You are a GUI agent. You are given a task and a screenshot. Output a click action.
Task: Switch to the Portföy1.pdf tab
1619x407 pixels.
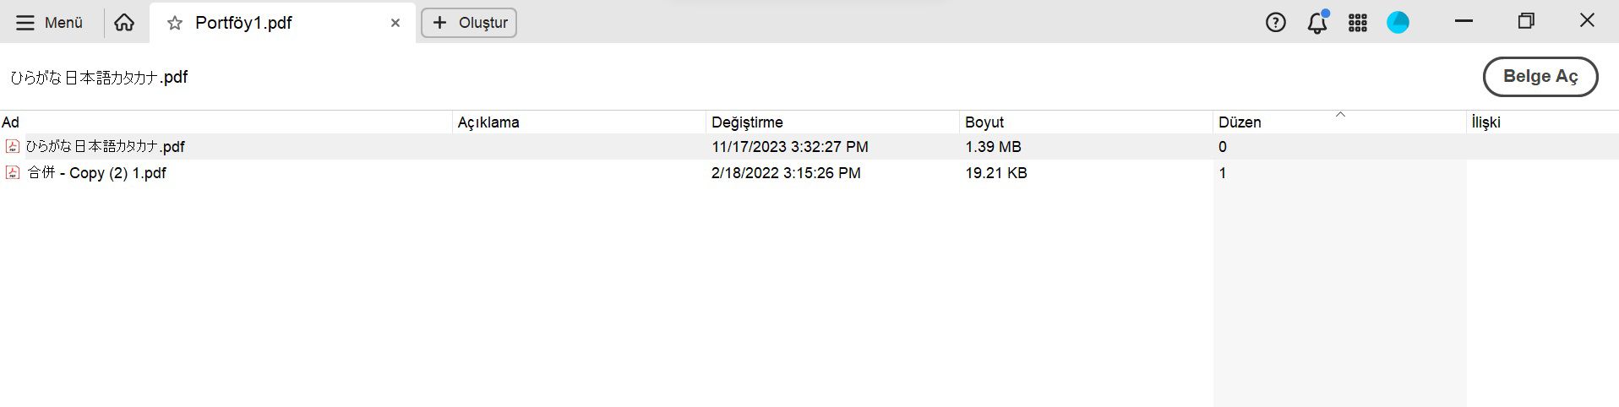click(x=243, y=23)
